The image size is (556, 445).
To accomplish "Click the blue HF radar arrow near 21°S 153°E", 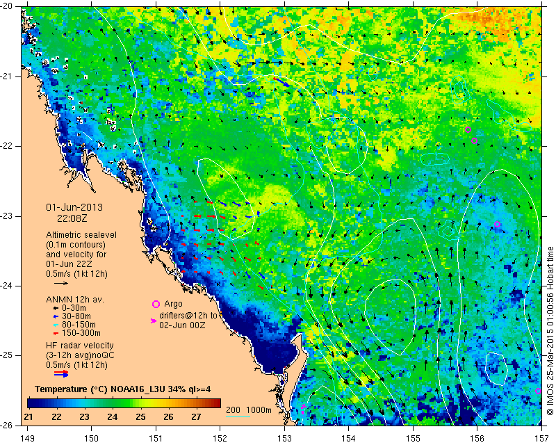I will 282,82.
